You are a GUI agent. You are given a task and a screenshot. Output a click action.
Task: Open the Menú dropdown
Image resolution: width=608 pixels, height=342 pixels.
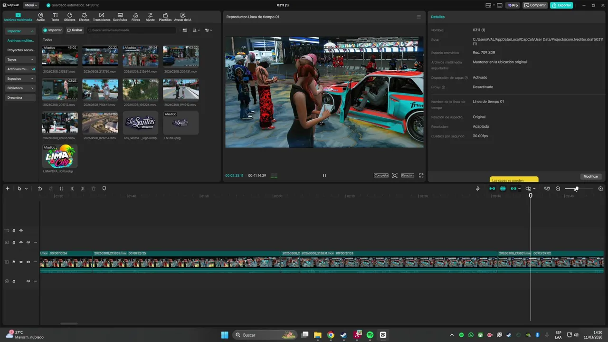point(31,5)
